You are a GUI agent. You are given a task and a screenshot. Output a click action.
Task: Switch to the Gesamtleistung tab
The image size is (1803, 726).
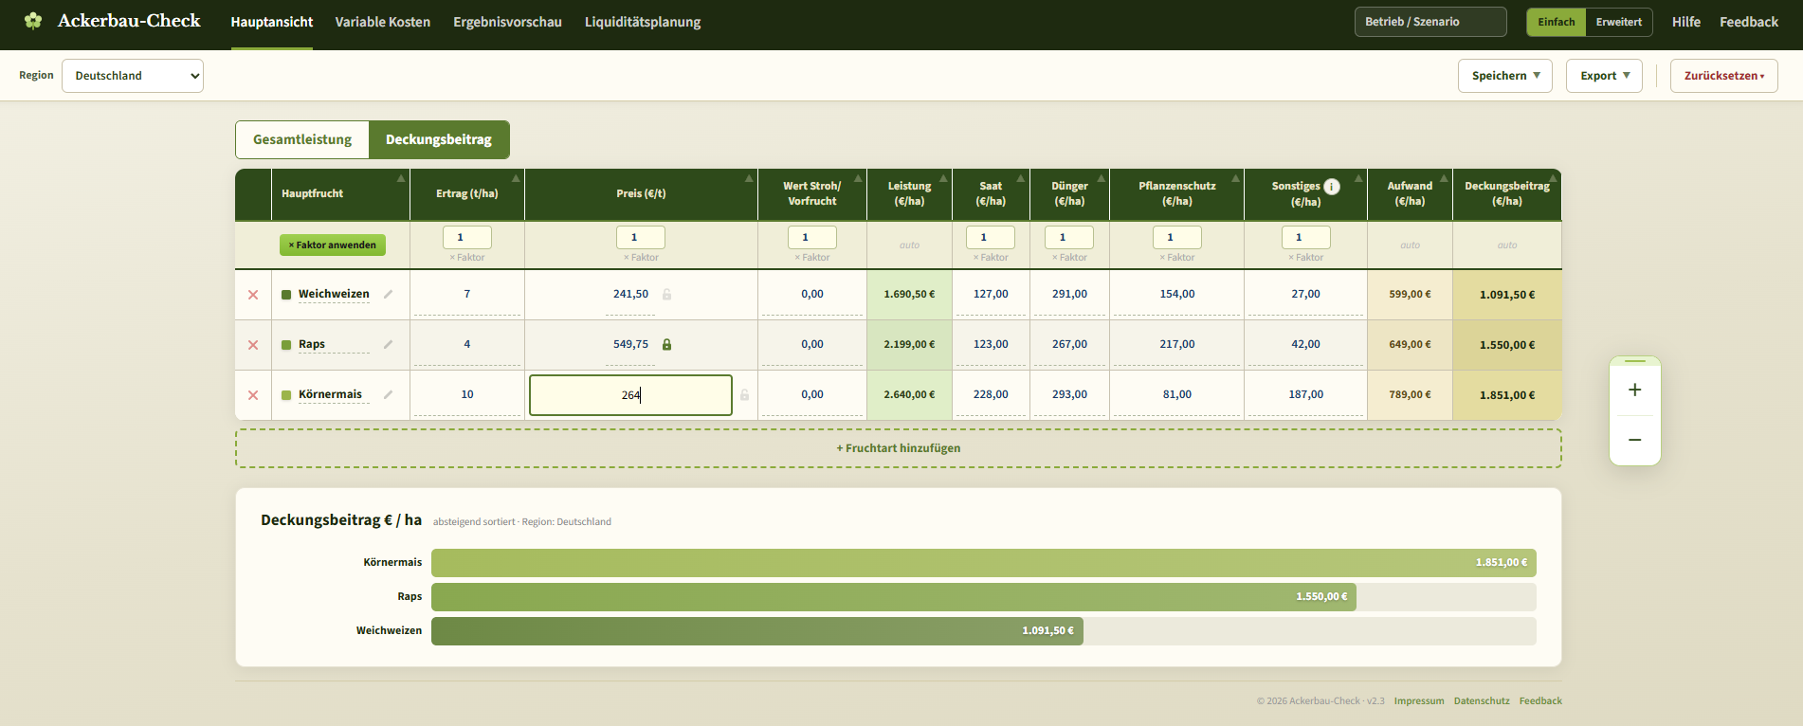(302, 139)
